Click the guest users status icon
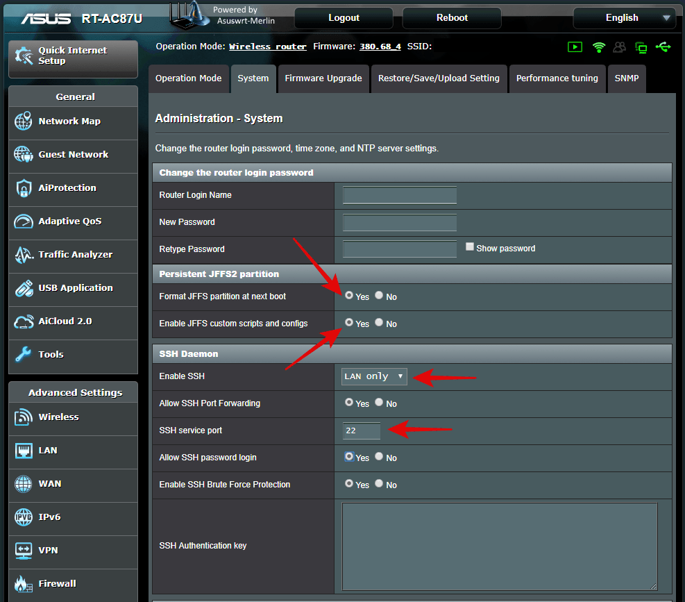The width and height of the screenshot is (685, 602). (620, 47)
